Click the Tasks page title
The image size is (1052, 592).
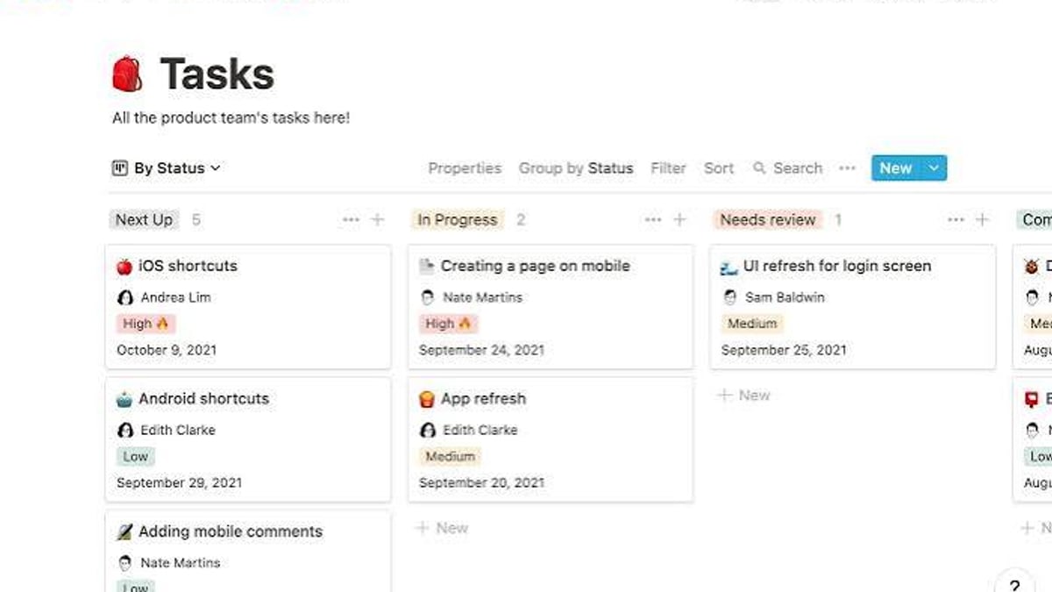coord(217,74)
